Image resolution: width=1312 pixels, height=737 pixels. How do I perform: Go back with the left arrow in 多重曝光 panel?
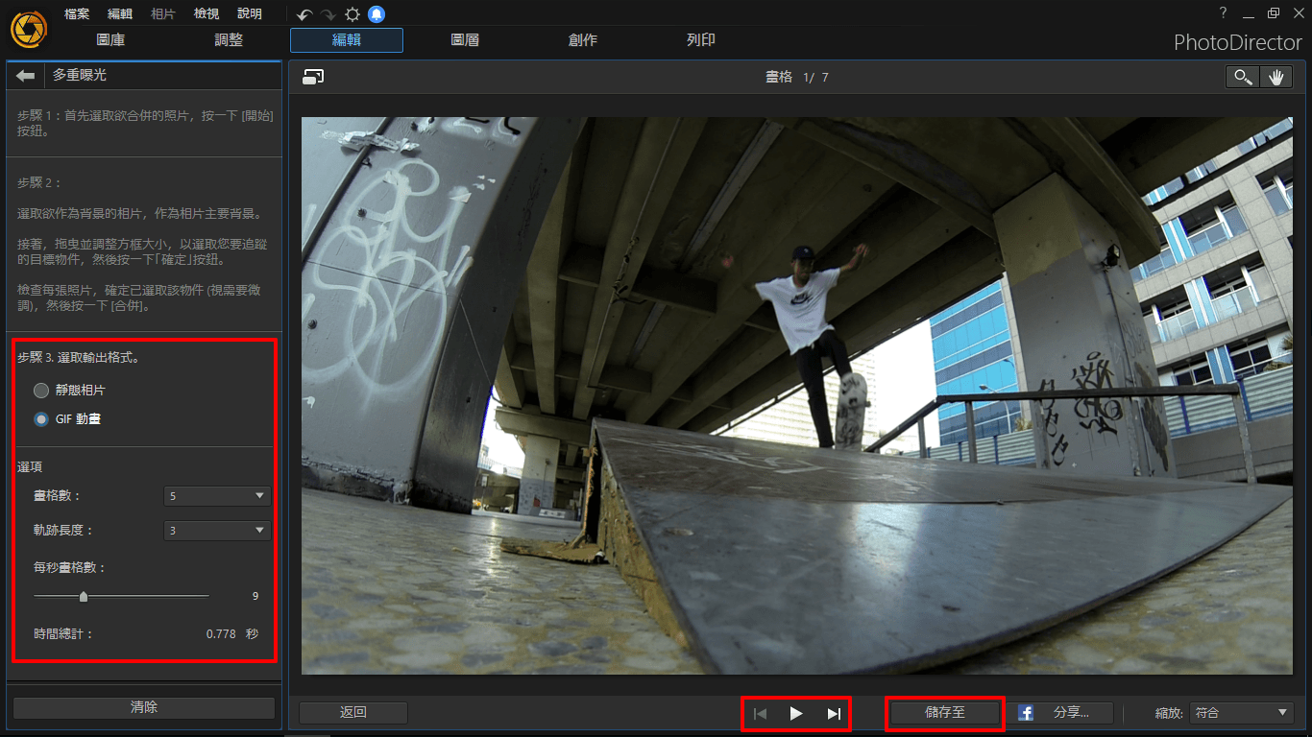26,76
